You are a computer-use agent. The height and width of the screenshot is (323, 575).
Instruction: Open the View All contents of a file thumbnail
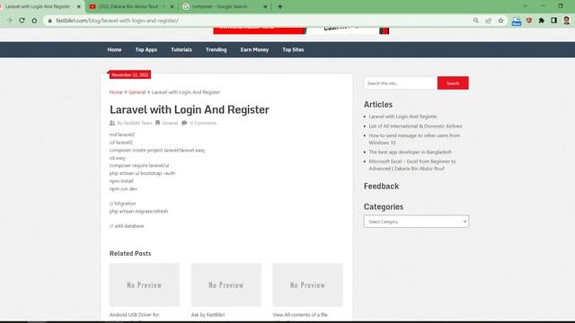point(307,285)
